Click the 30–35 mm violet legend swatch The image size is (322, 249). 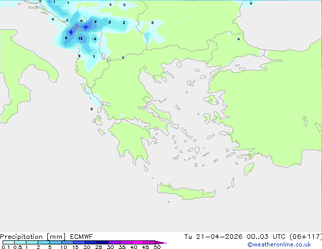(114, 242)
